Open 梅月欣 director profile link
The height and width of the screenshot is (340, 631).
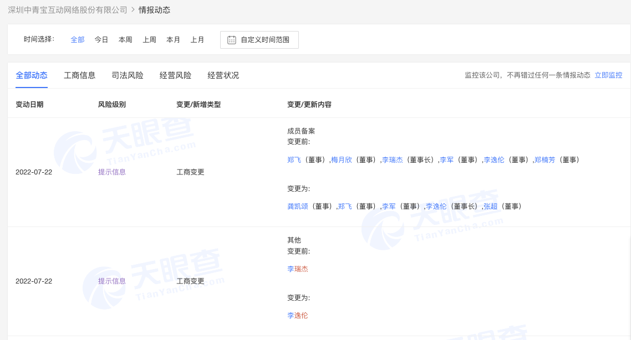pos(342,160)
